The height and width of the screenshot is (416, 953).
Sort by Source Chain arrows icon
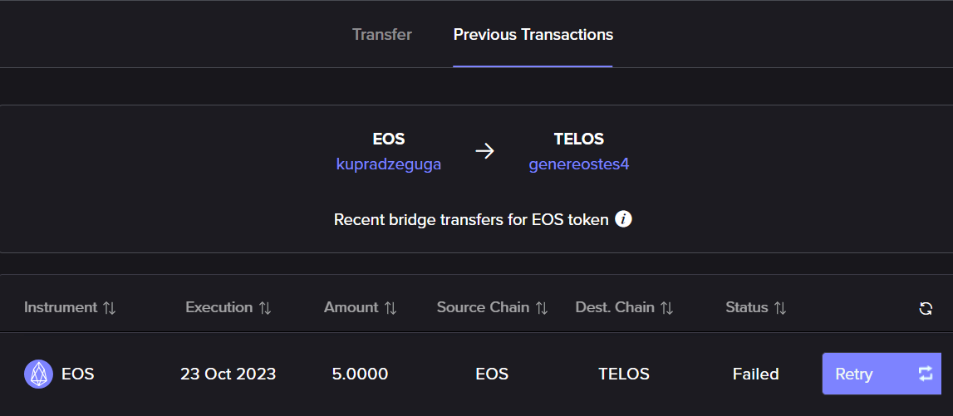pos(541,308)
